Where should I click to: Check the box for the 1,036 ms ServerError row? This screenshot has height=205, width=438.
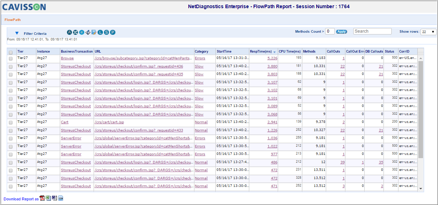[x=11, y=138]
